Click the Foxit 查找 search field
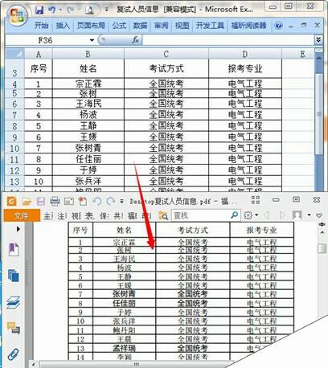This screenshot has width=328, height=368. (202, 215)
